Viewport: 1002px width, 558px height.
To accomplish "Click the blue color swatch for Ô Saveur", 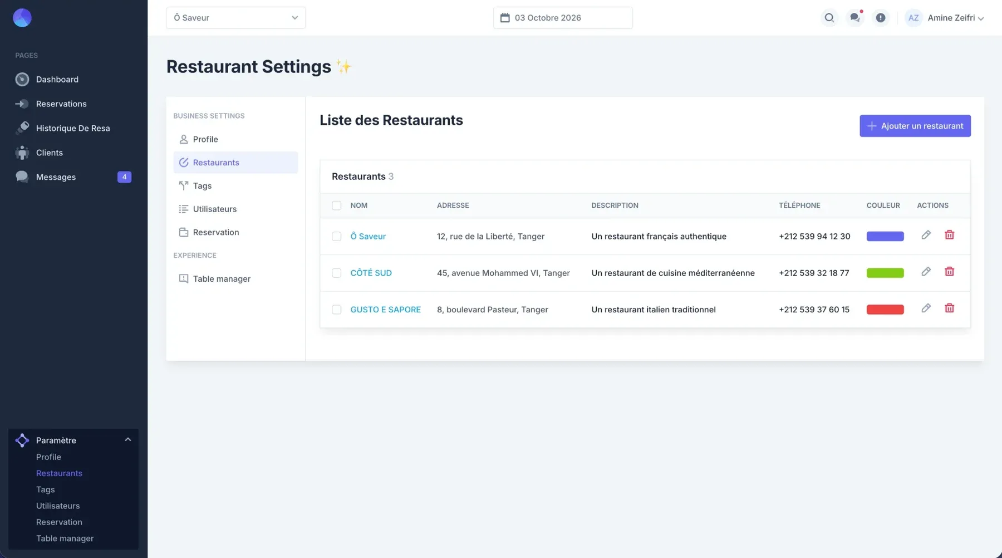I will tap(885, 236).
